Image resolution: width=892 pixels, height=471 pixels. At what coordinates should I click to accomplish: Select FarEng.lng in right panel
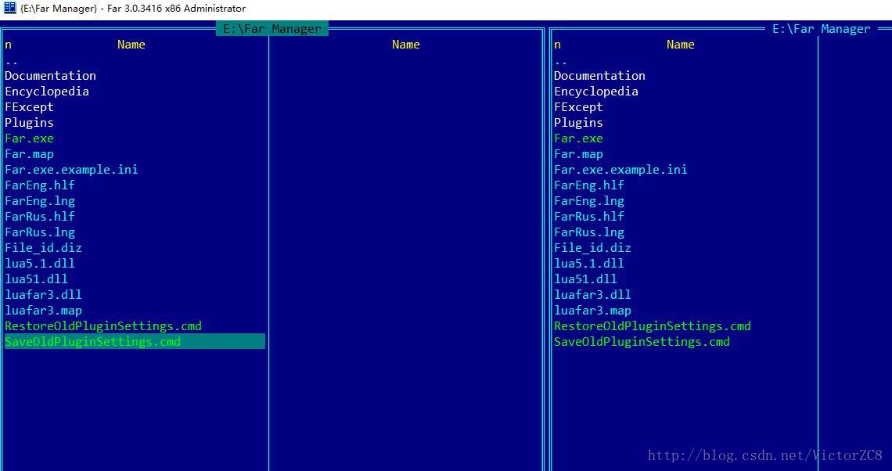588,201
